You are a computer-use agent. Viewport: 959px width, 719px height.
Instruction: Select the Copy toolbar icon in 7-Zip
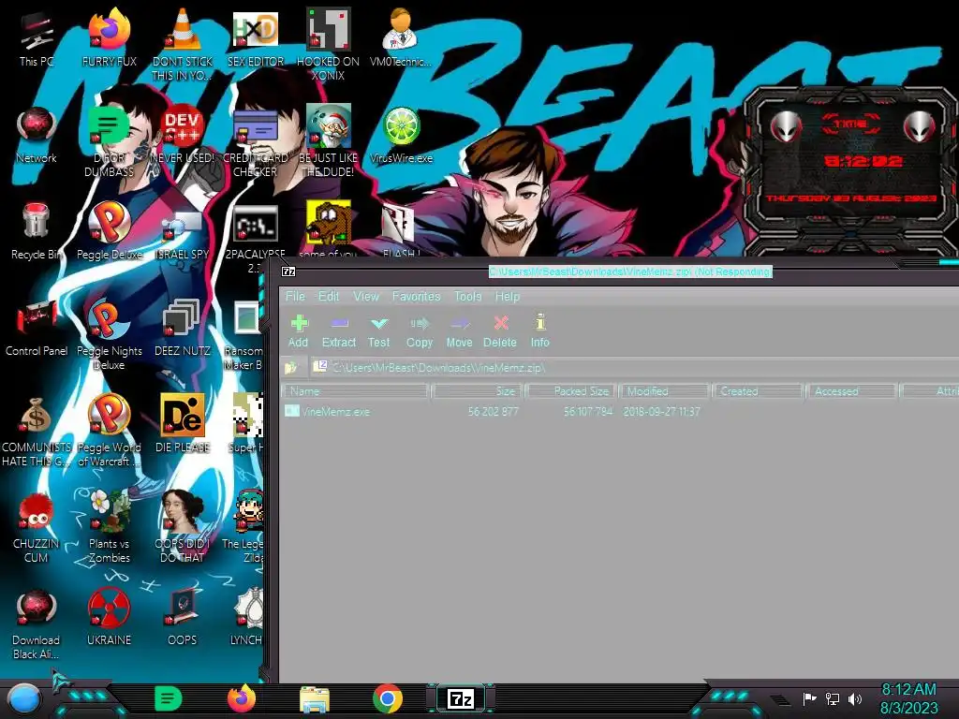click(420, 331)
